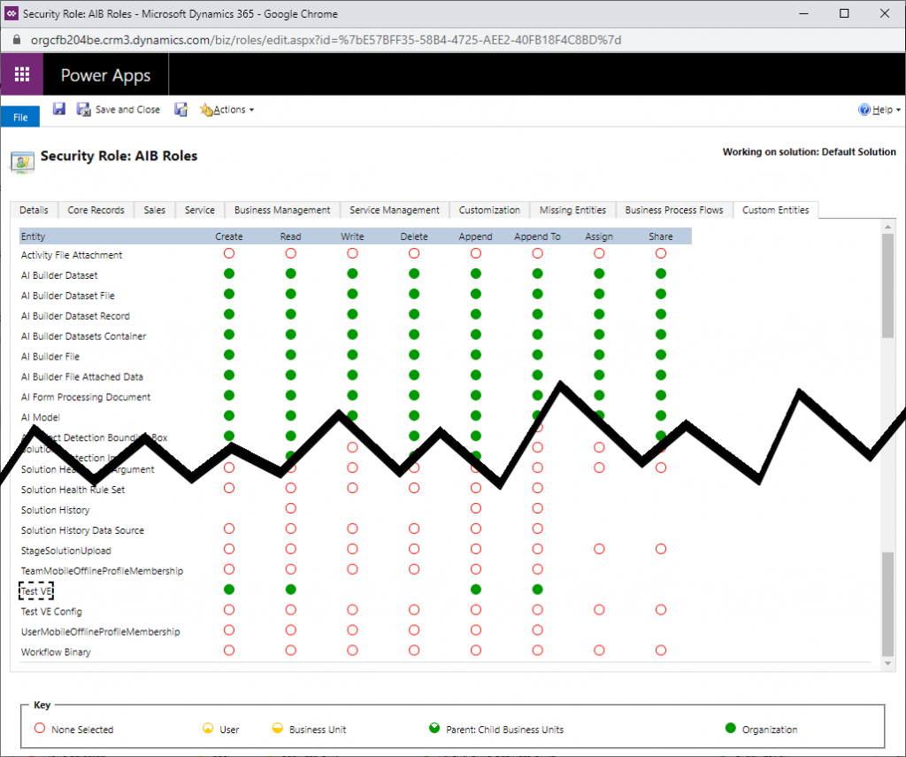906x757 pixels.
Task: Click the Save and Close button
Action: point(119,110)
